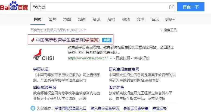
Task: Click text 中国研究生招生信息网是隶属于教育部的以
Action: click(142, 75)
